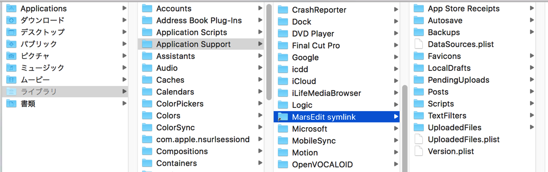Select the TextFilters folder
The width and height of the screenshot is (548, 172).
(473, 116)
